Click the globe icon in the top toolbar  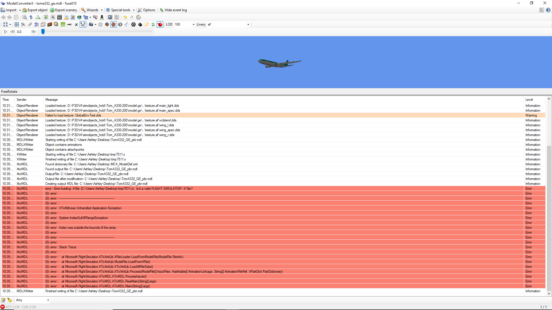(x=79, y=17)
